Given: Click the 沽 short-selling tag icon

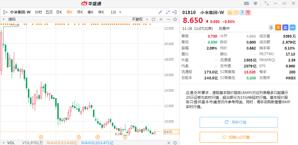Looking at the screenshot, I should (x=236, y=13).
